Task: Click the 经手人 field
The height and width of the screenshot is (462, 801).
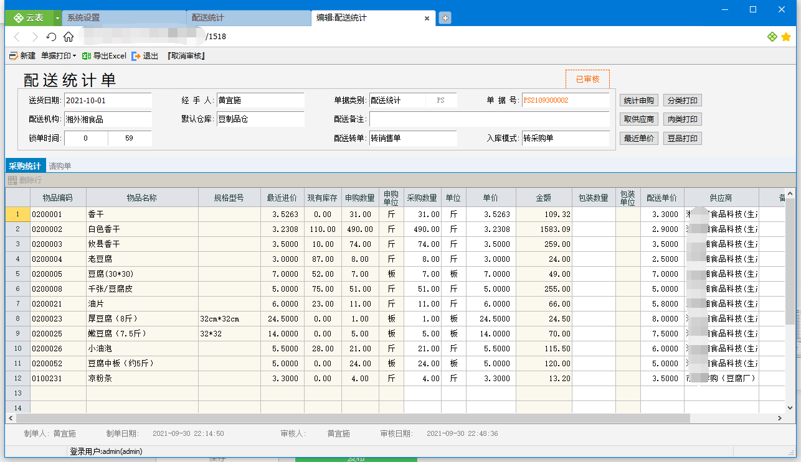Action: pyautogui.click(x=260, y=100)
